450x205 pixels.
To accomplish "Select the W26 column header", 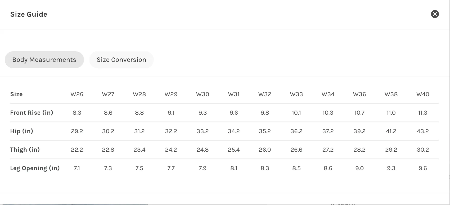I will click(x=77, y=94).
